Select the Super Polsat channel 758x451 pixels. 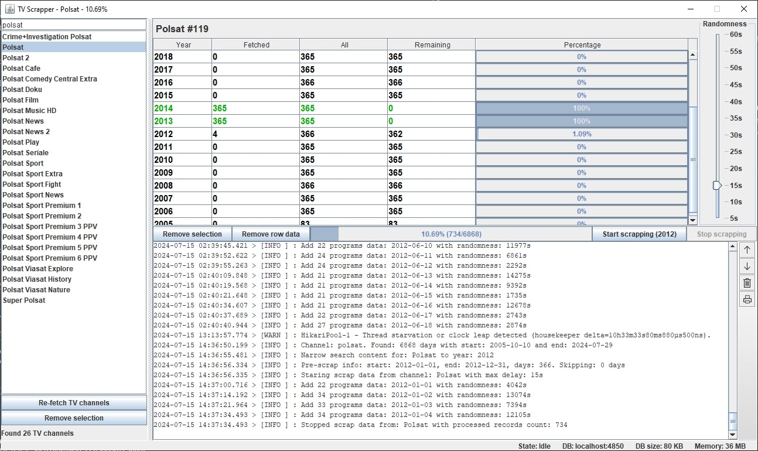(x=74, y=300)
